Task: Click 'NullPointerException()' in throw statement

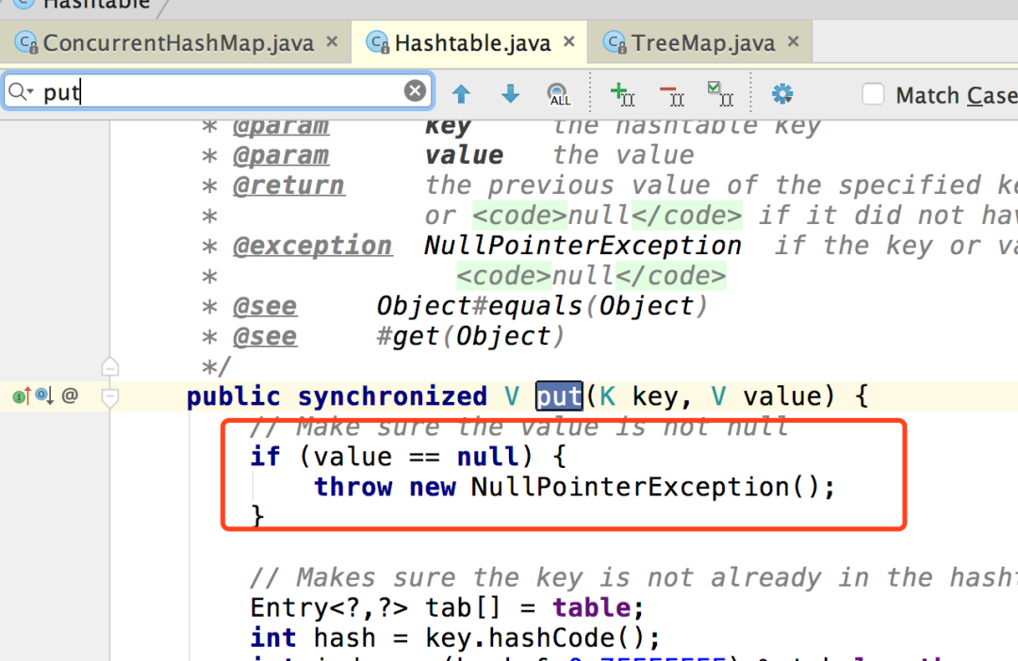Action: pyautogui.click(x=646, y=487)
